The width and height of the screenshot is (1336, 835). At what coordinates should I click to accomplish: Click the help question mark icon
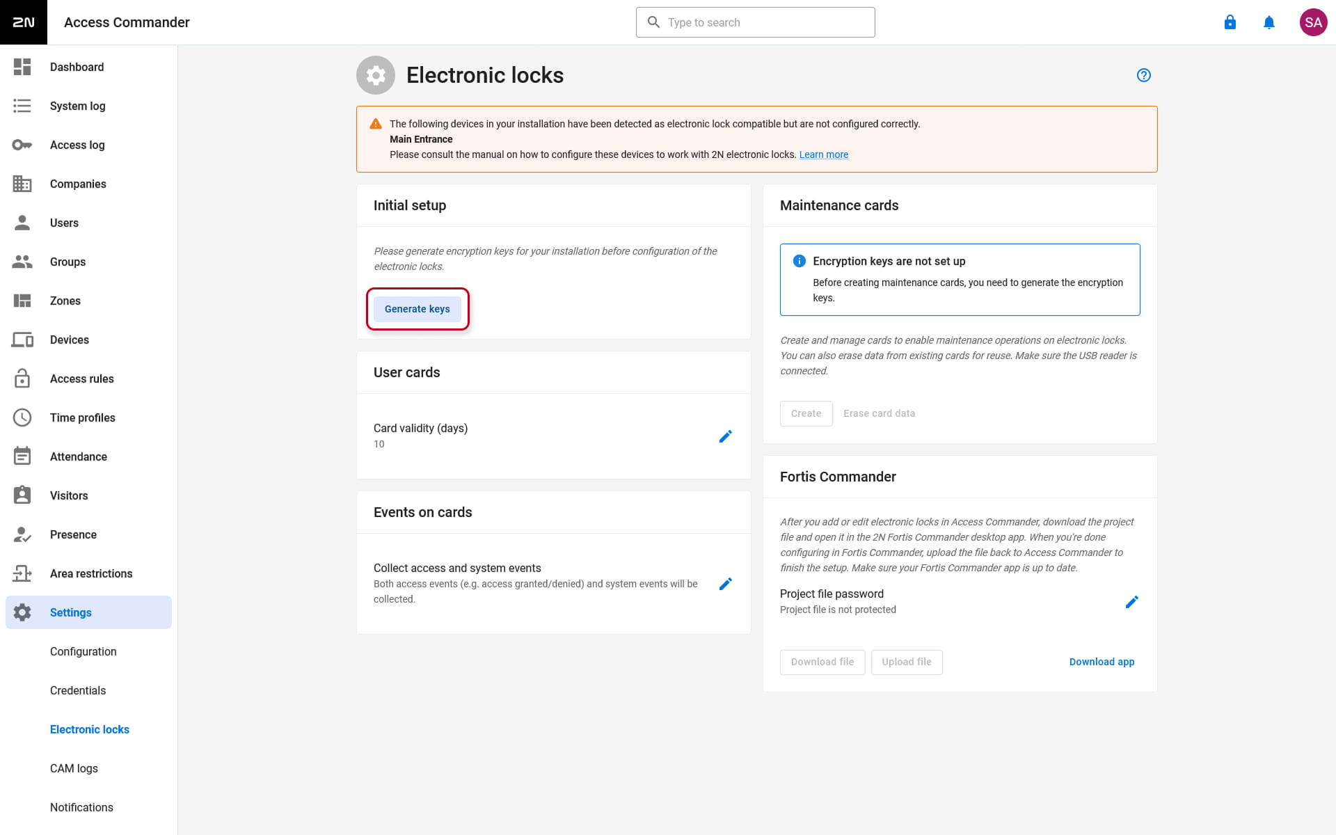coord(1144,75)
